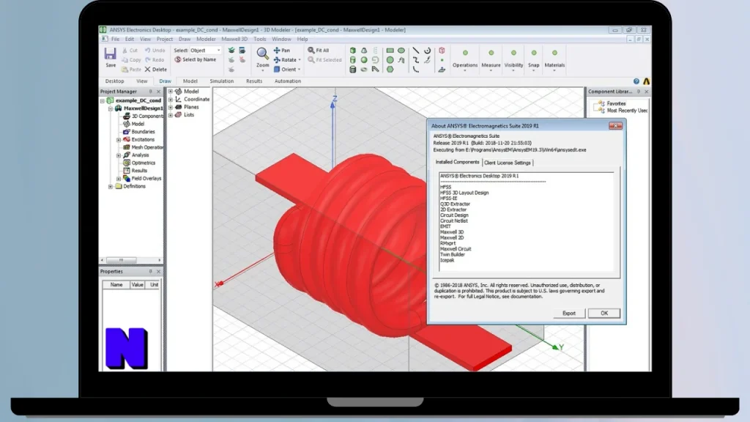Switch to Client License Settings tab
The image size is (750, 422).
508,163
